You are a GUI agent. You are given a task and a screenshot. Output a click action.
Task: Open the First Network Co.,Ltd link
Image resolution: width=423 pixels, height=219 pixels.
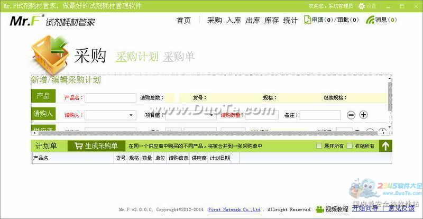pyautogui.click(x=234, y=209)
